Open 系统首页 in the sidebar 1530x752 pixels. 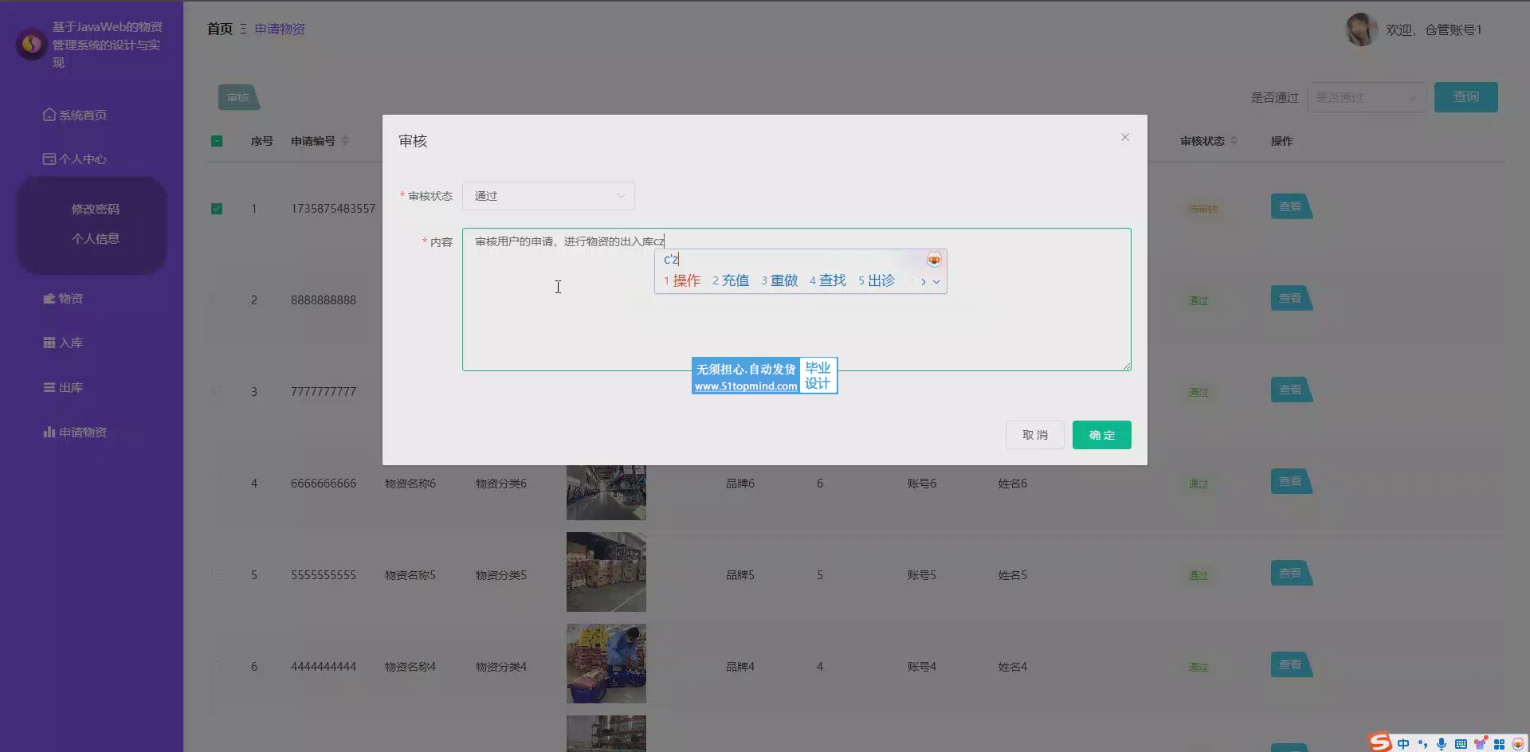(76, 115)
